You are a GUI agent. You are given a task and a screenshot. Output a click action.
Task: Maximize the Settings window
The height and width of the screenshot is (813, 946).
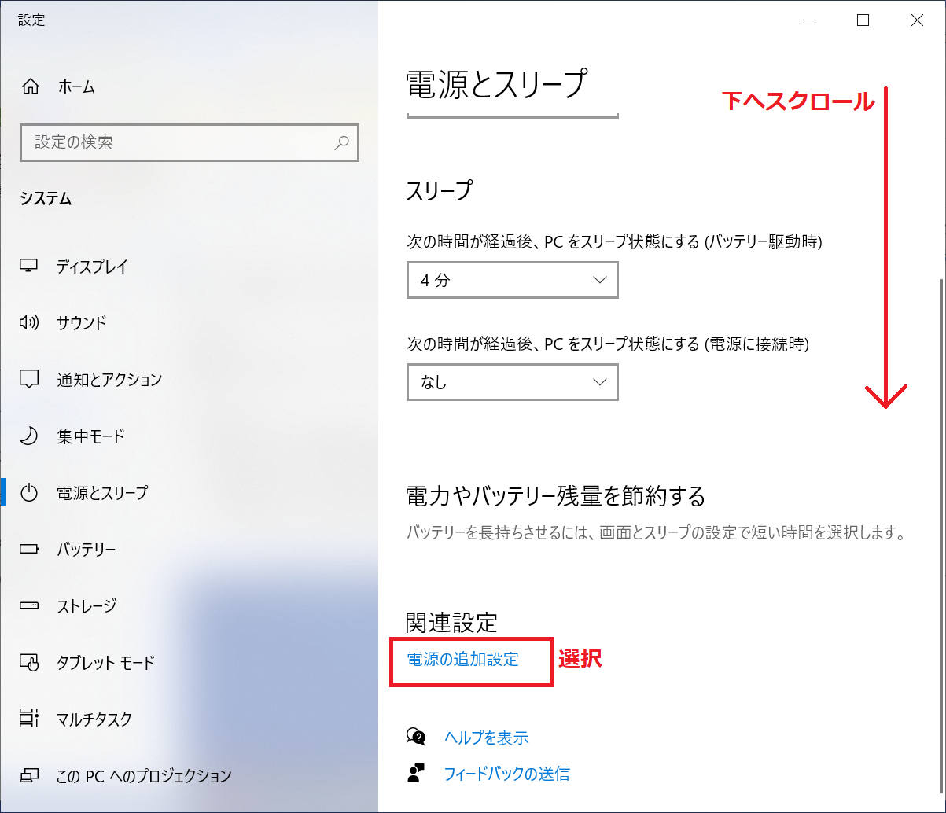[863, 21]
